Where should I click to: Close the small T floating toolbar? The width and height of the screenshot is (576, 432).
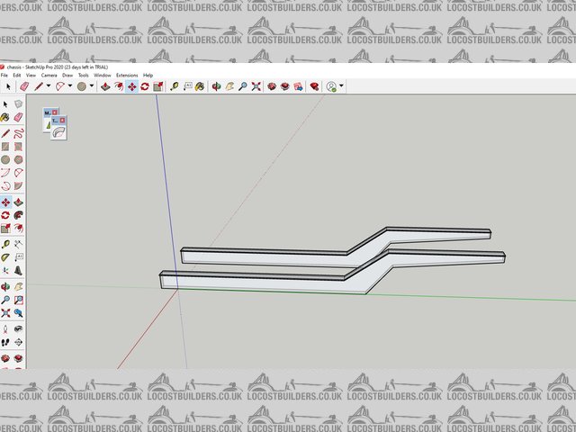tap(64, 120)
